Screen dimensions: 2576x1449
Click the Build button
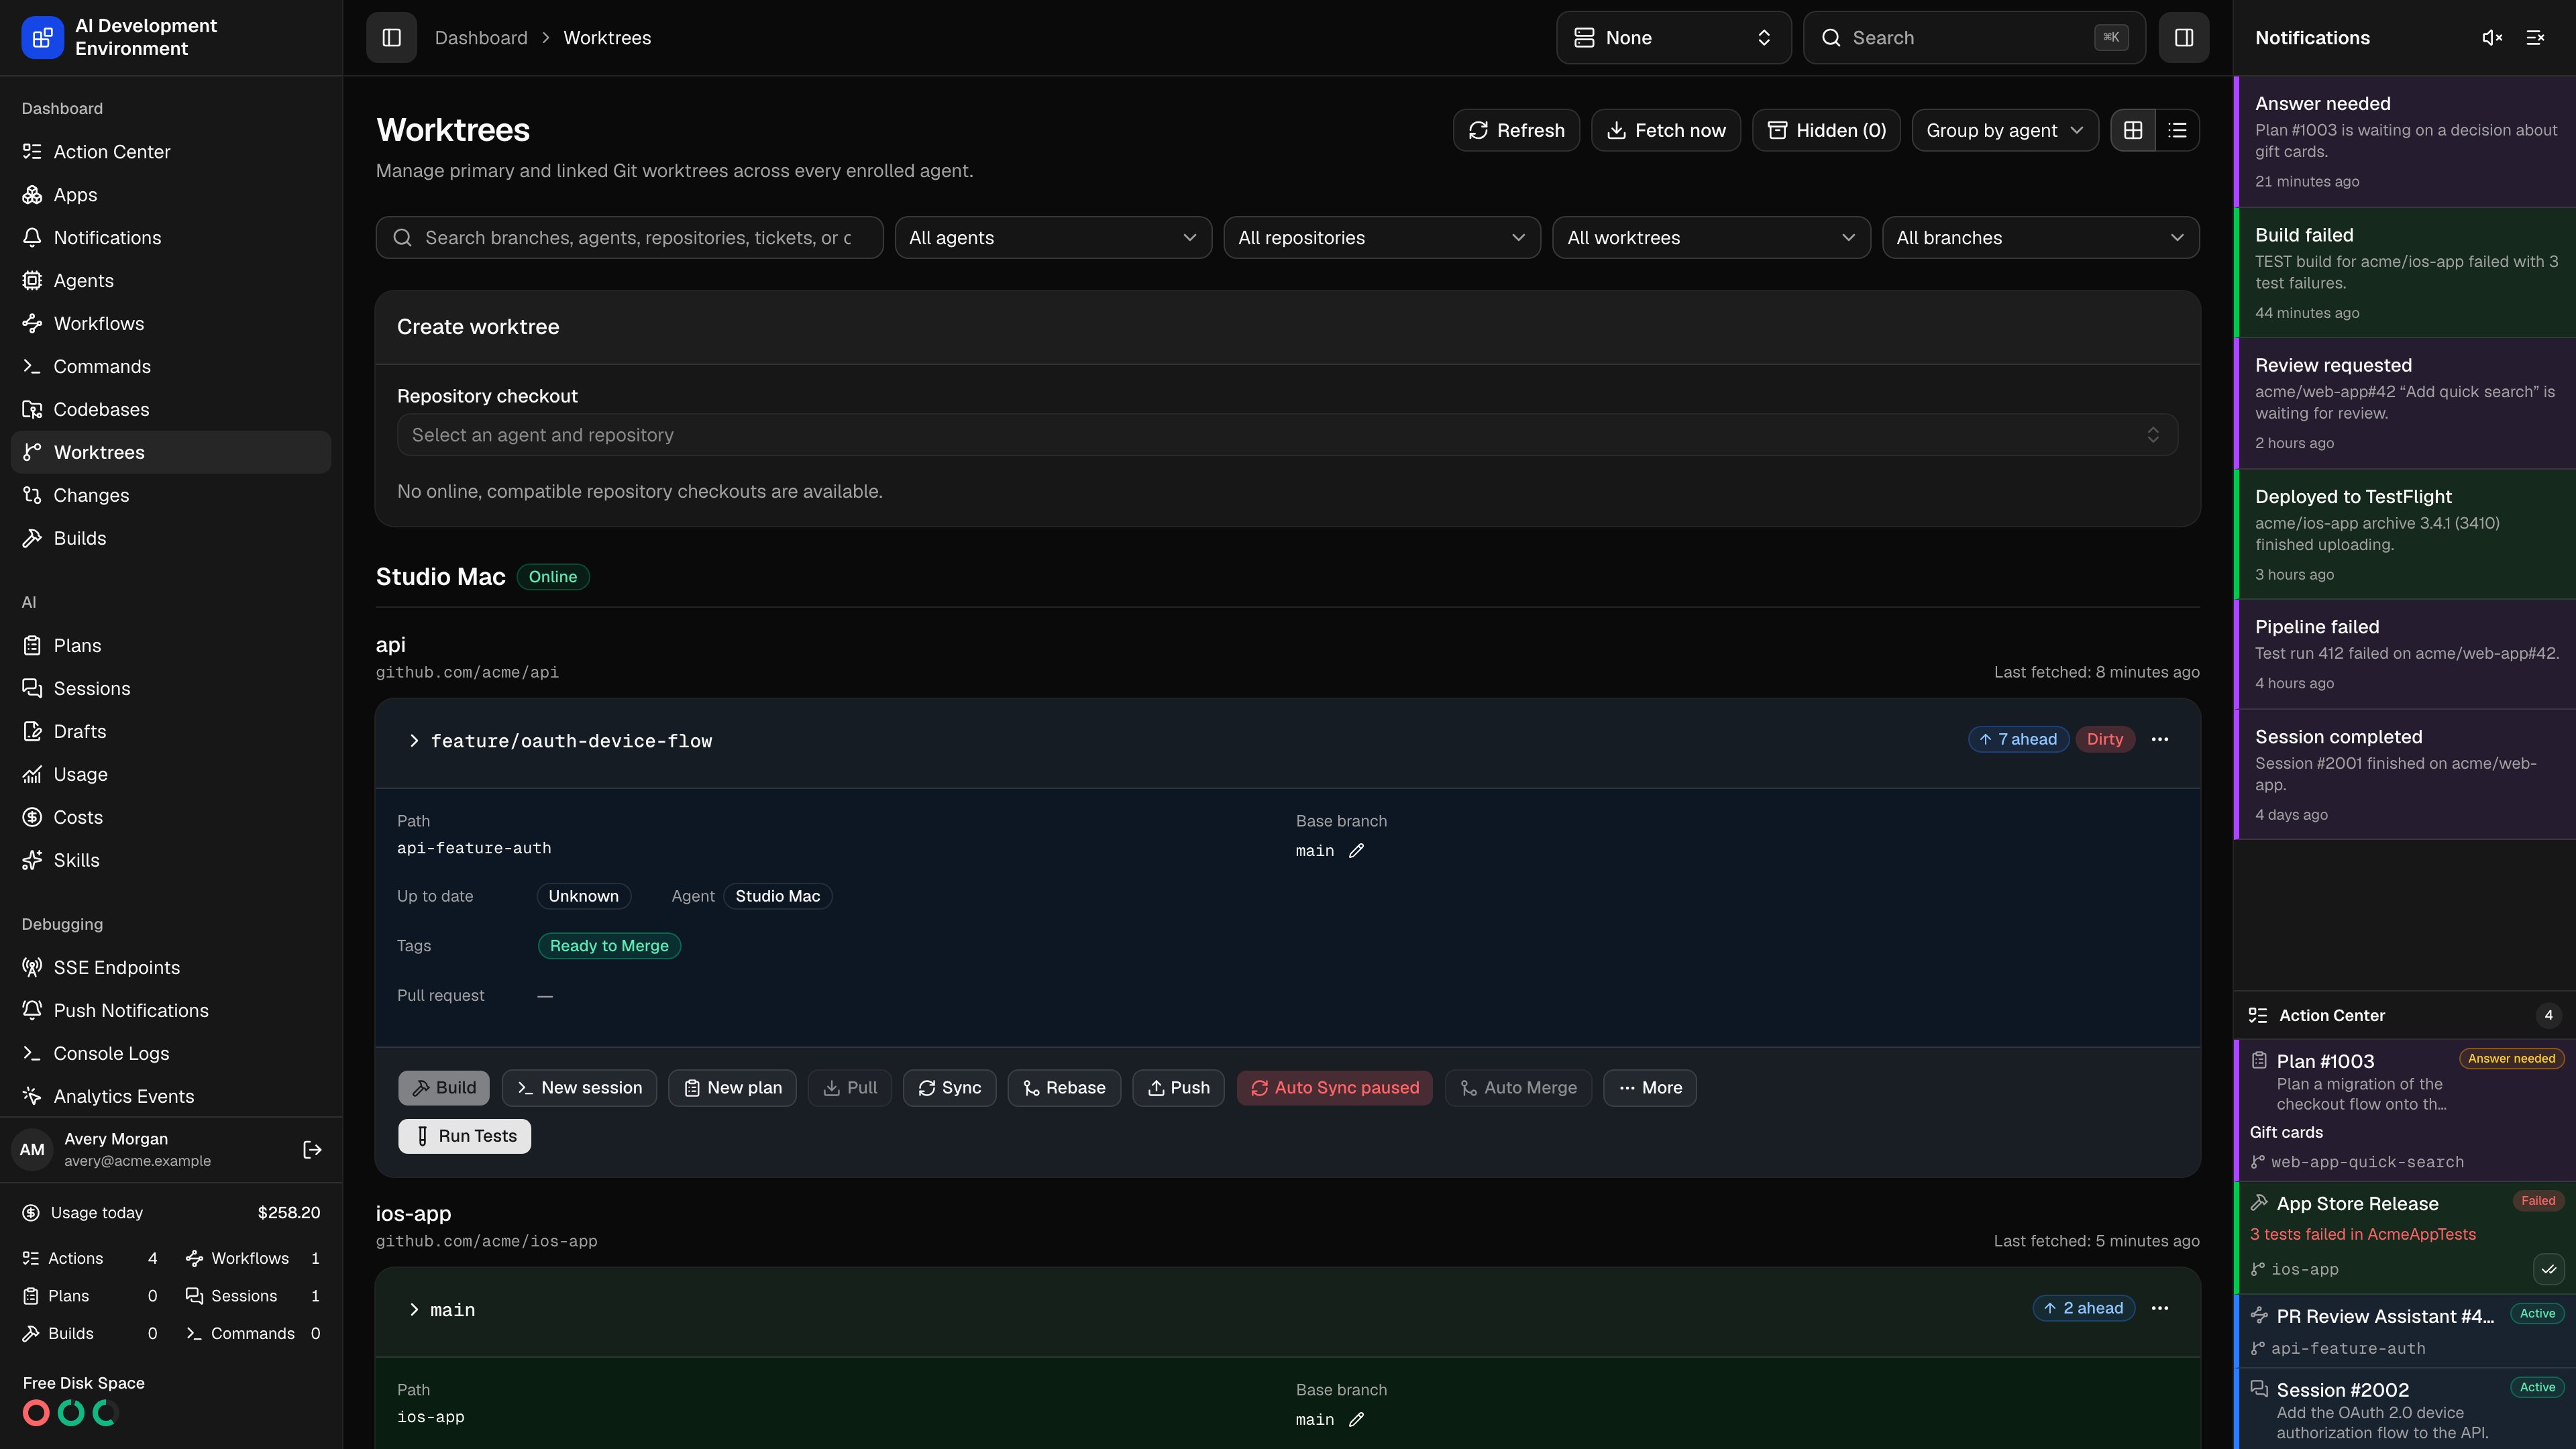click(444, 1088)
